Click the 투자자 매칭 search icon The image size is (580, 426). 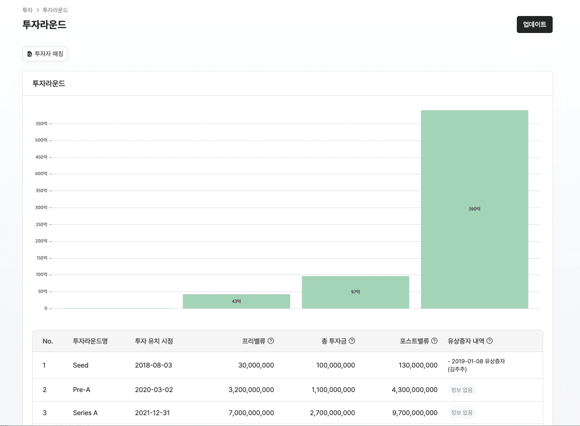[x=30, y=54]
